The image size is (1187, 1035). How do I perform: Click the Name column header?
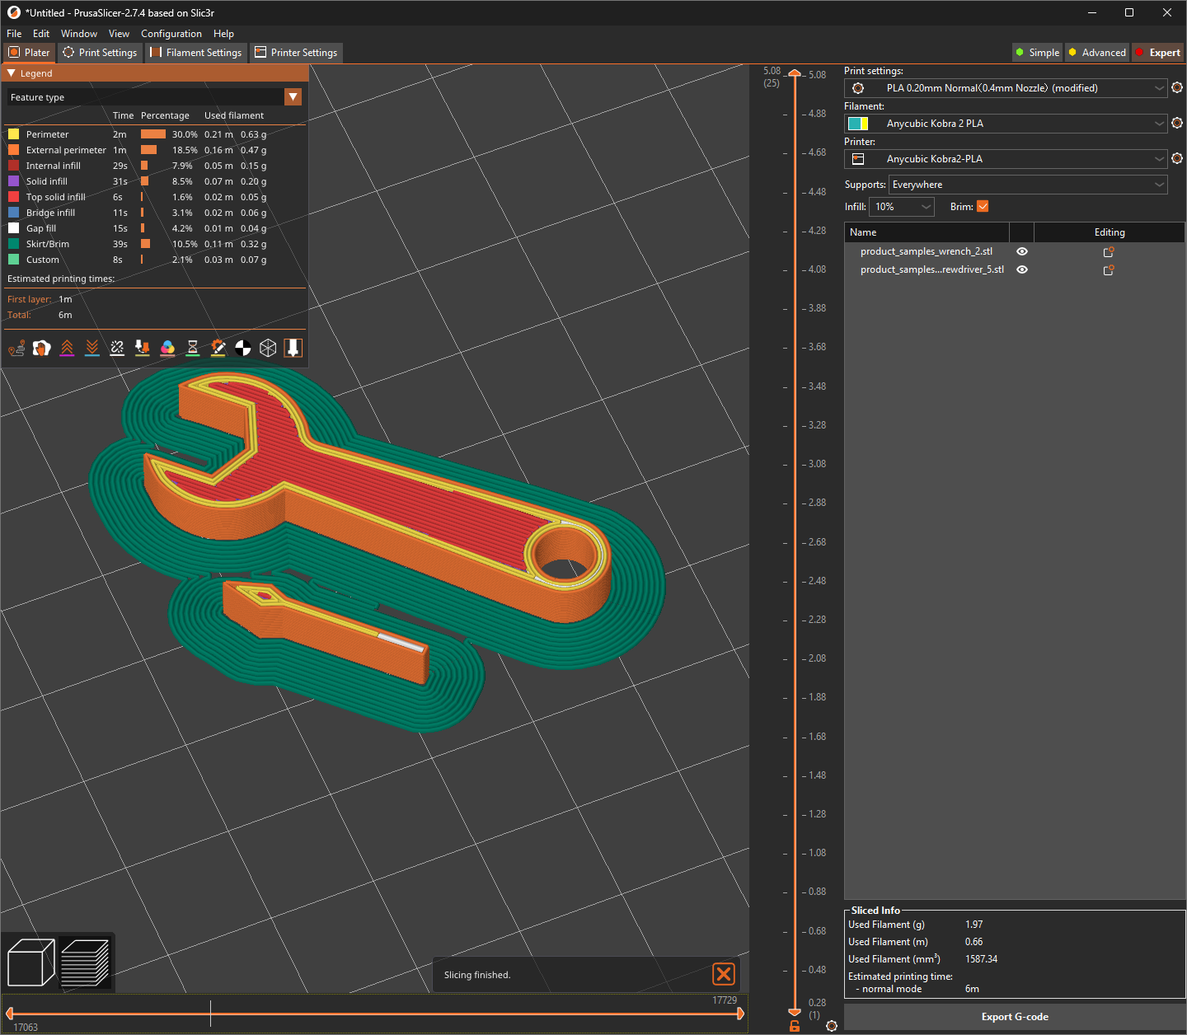tap(927, 232)
